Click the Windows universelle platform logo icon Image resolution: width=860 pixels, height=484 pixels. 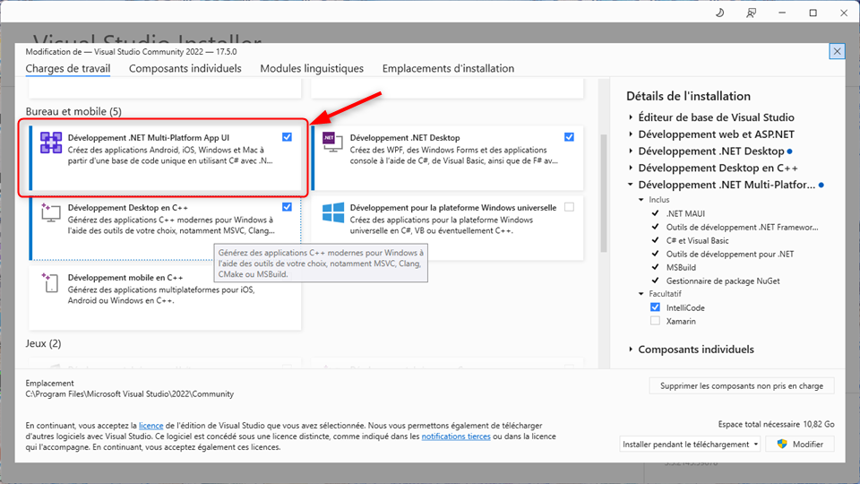[333, 212]
